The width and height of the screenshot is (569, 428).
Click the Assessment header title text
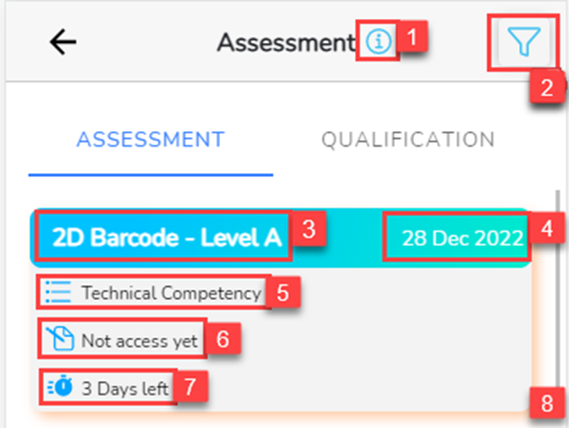(x=286, y=42)
